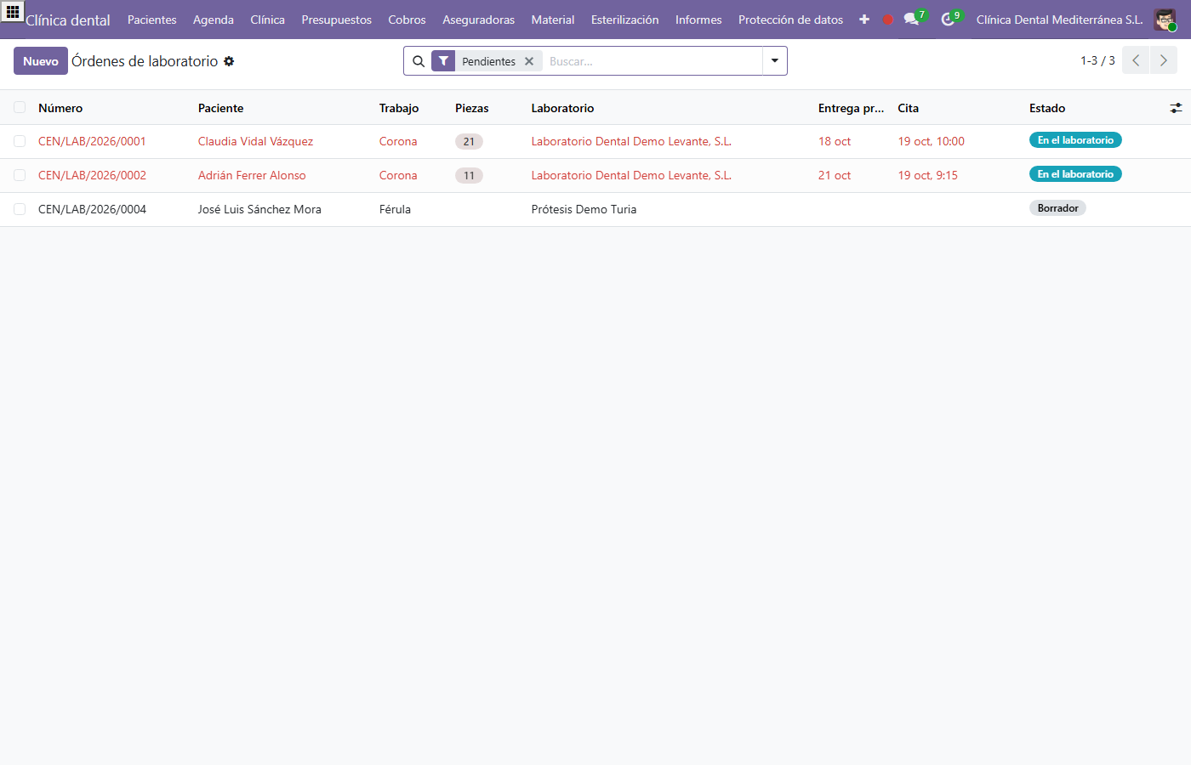Toggle the select-all checkbox in the header

point(20,107)
